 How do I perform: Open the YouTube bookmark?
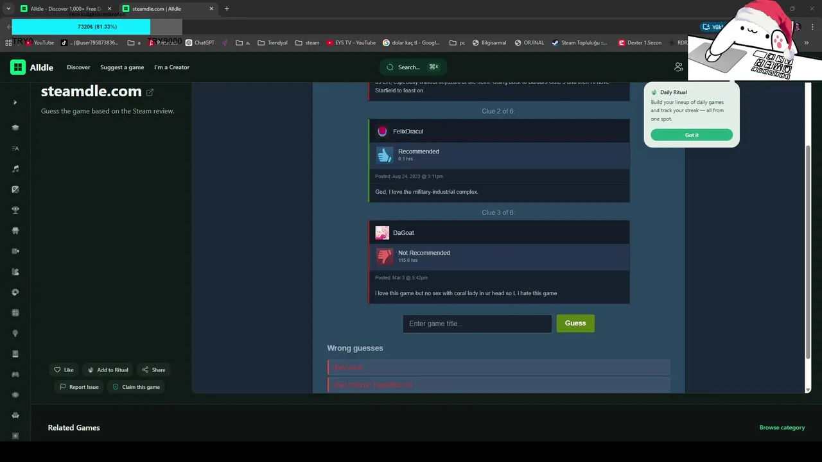pos(39,43)
